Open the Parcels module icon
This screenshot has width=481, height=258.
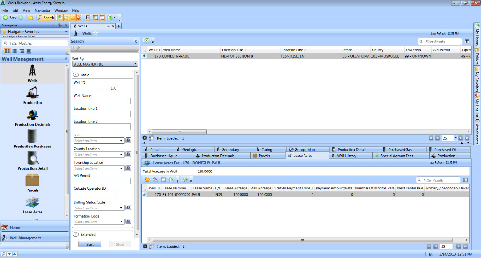33,180
